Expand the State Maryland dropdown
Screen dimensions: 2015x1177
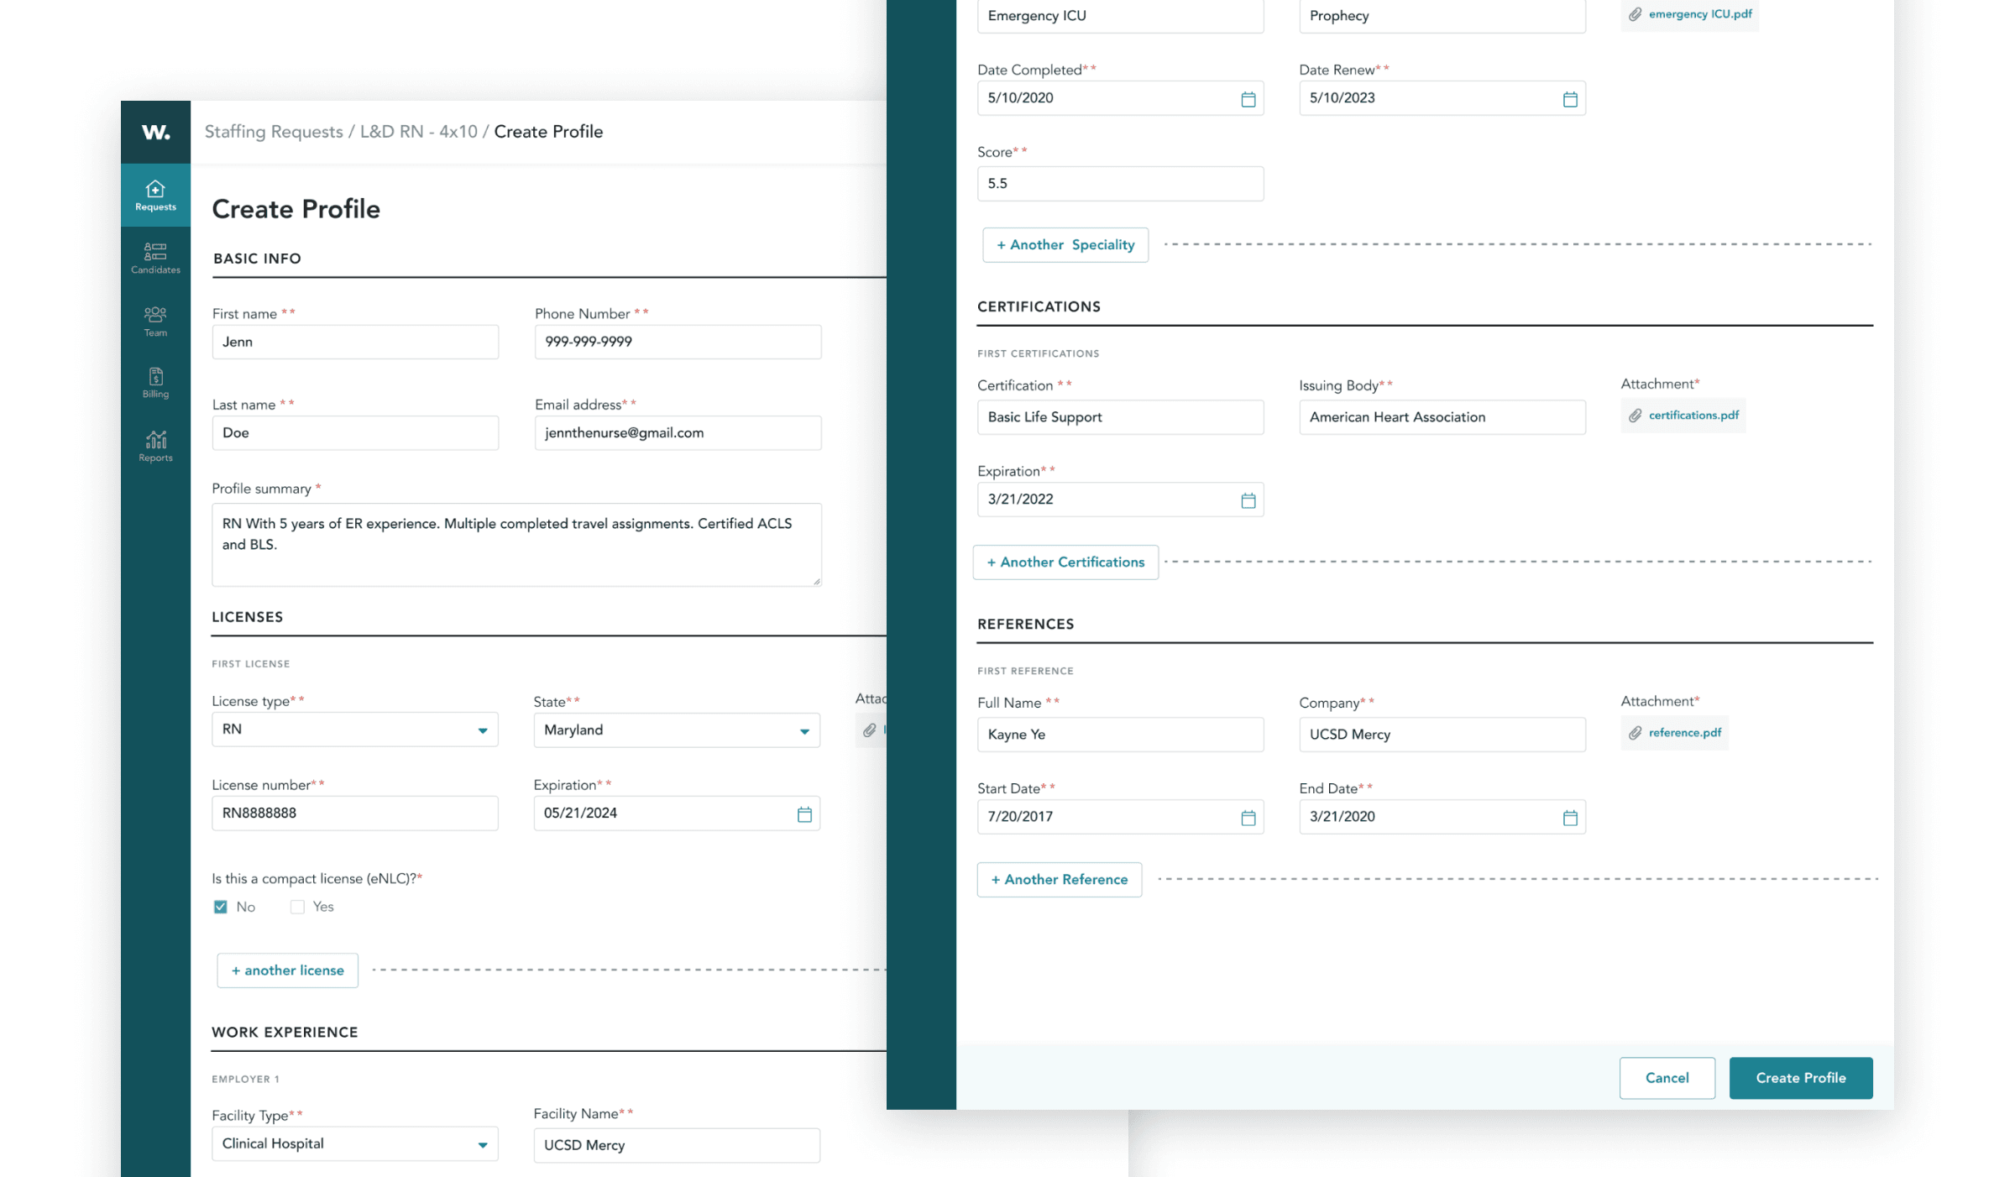click(x=803, y=731)
